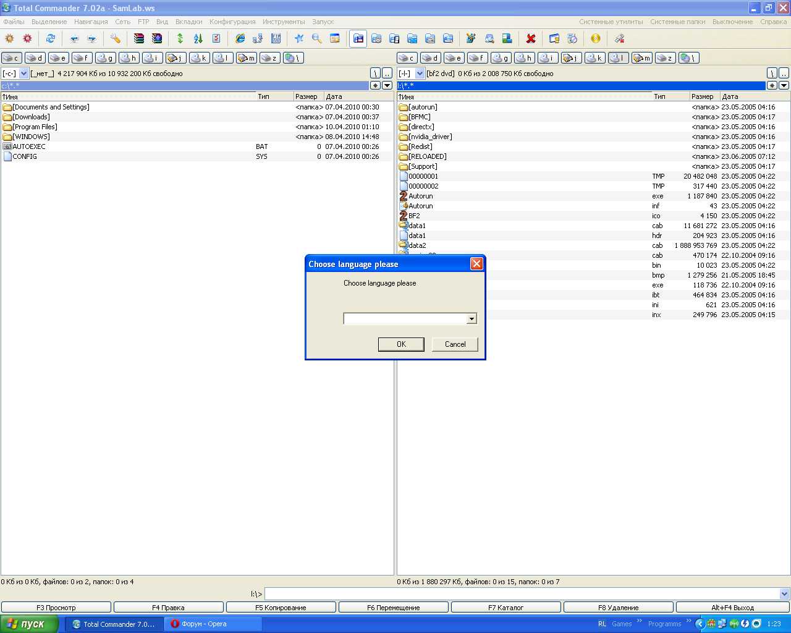Open the command line history dropdown
Image resolution: width=791 pixels, height=633 pixels.
coord(784,594)
